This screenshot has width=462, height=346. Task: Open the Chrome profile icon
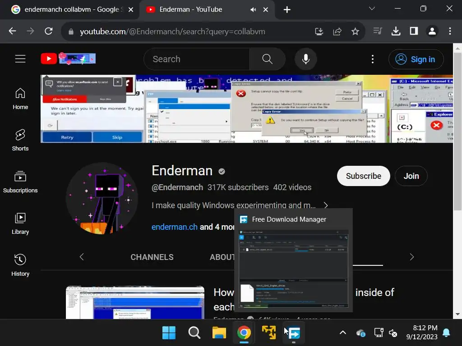432,31
